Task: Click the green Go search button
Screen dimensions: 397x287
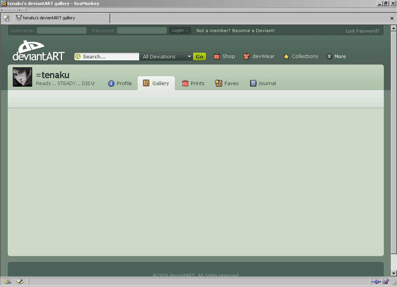Action: 200,56
